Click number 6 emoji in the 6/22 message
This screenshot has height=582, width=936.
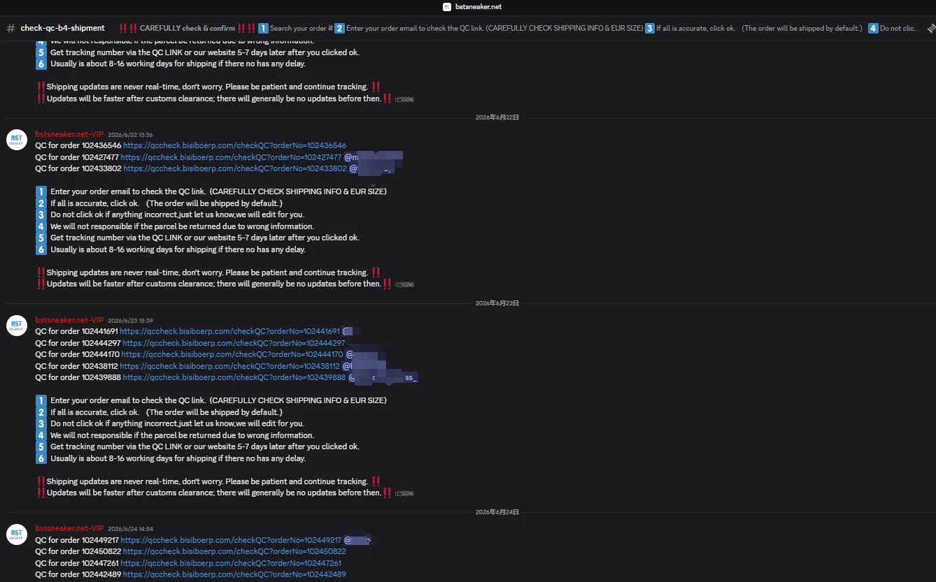(41, 249)
